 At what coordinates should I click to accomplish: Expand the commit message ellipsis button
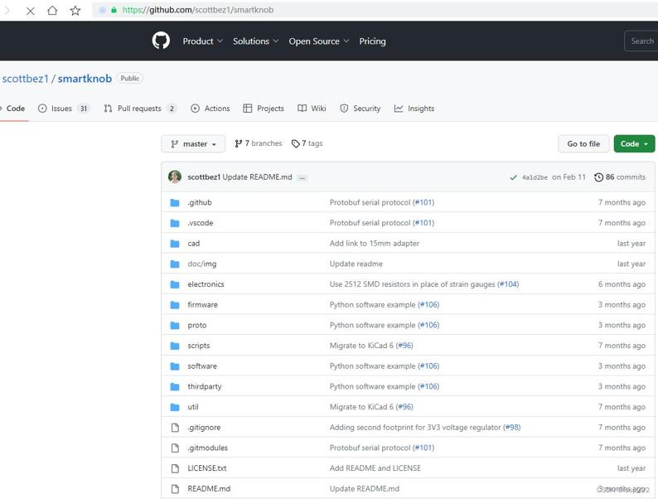click(x=302, y=178)
